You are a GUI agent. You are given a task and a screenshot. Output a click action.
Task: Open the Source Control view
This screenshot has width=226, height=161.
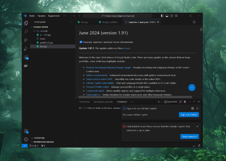[x=26, y=40]
